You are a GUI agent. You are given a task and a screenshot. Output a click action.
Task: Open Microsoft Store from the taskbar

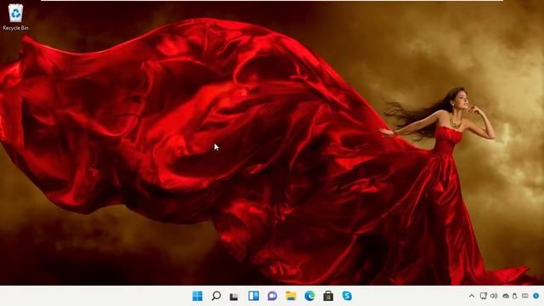[328, 296]
